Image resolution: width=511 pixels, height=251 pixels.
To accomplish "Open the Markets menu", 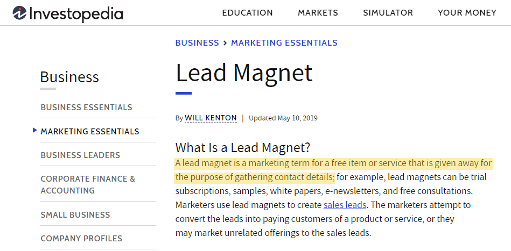I will pos(318,13).
